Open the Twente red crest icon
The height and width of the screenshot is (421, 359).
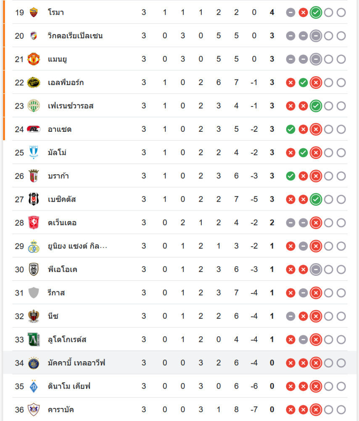click(33, 223)
